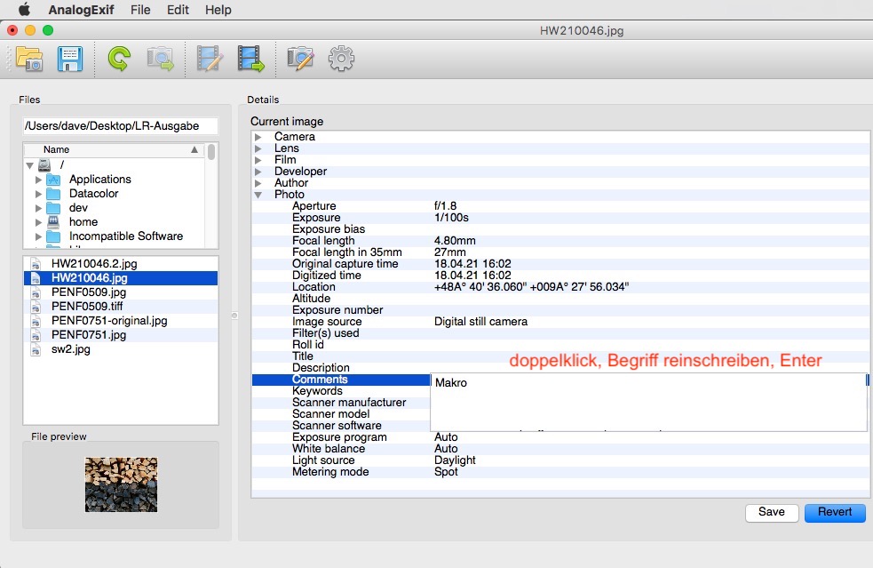This screenshot has height=568, width=873.
Task: Select the Altitude row
Action: tap(560, 298)
